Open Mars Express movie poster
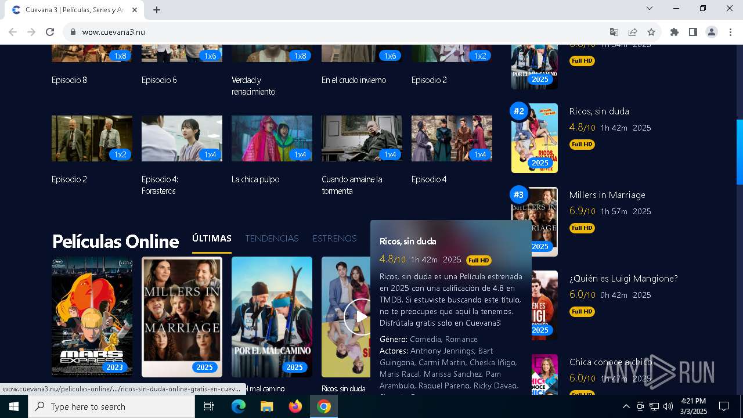The width and height of the screenshot is (743, 418). (x=92, y=317)
